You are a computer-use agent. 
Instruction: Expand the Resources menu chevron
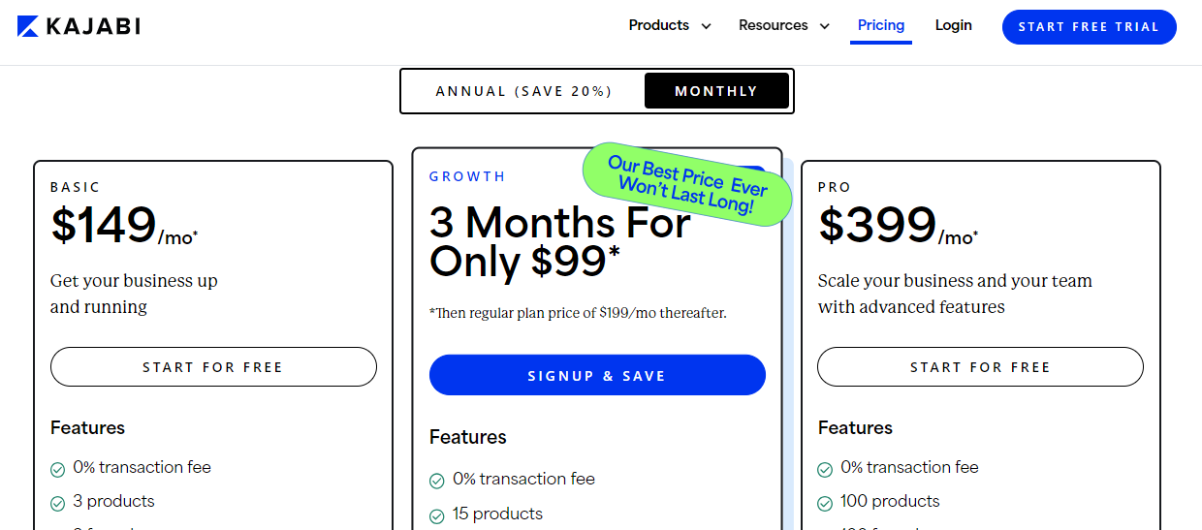(x=825, y=26)
